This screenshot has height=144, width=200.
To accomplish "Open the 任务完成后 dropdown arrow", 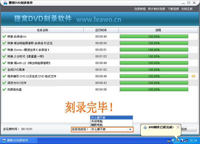I will click(x=130, y=129).
